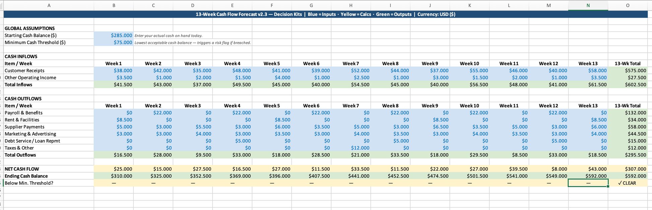Select column O header
Screen dimensions: 652x210
[628, 5]
